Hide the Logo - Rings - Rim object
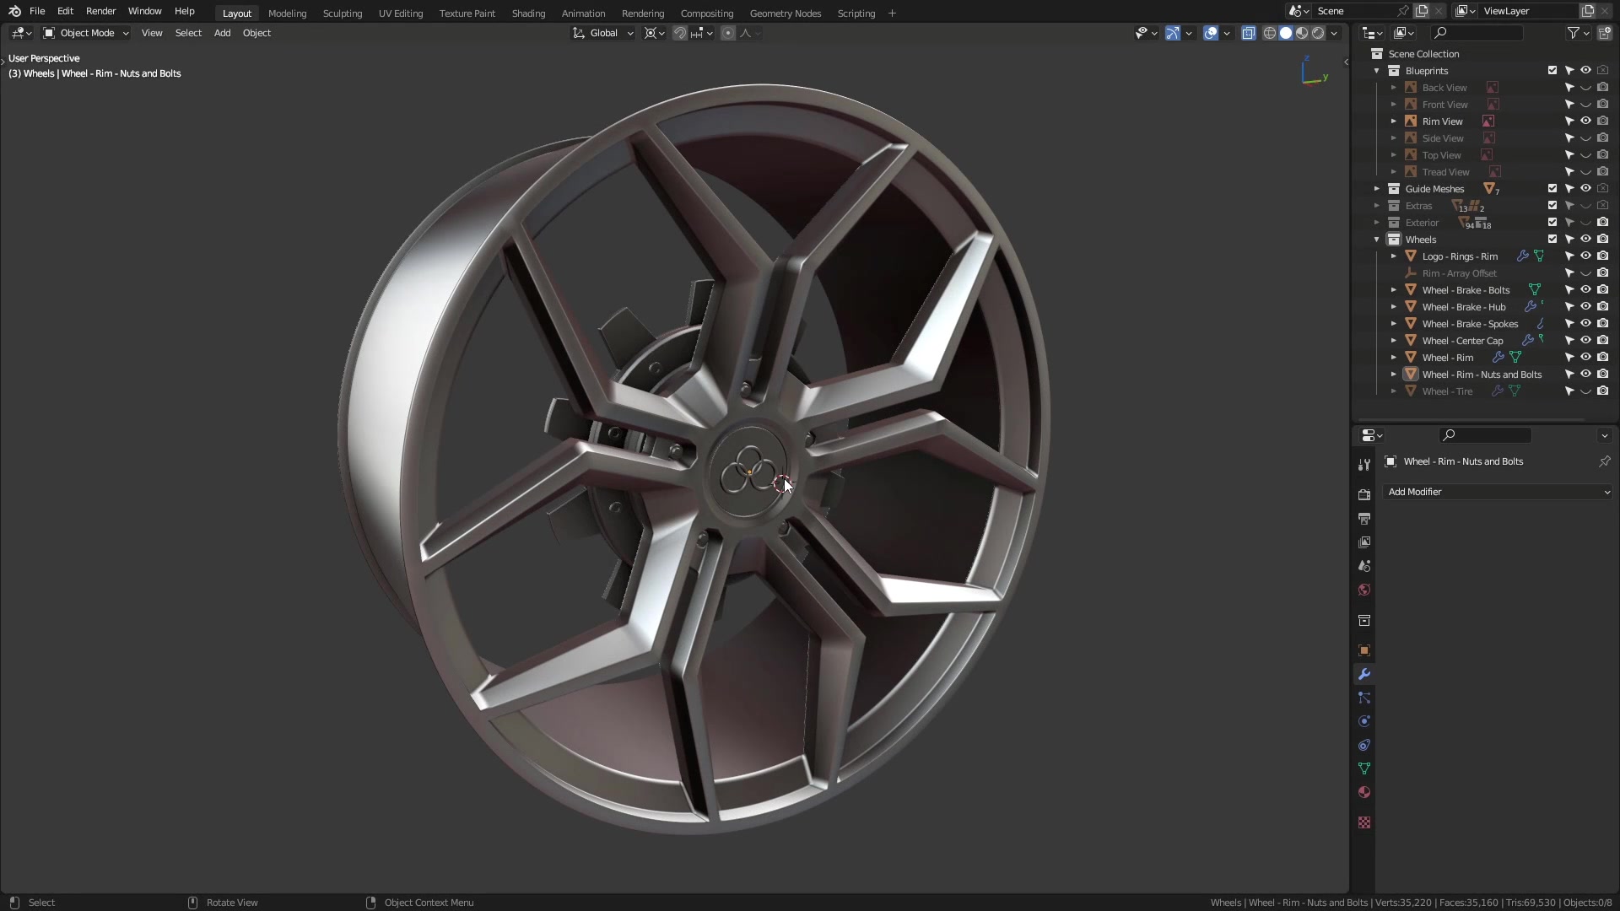Image resolution: width=1620 pixels, height=911 pixels. [x=1586, y=256]
